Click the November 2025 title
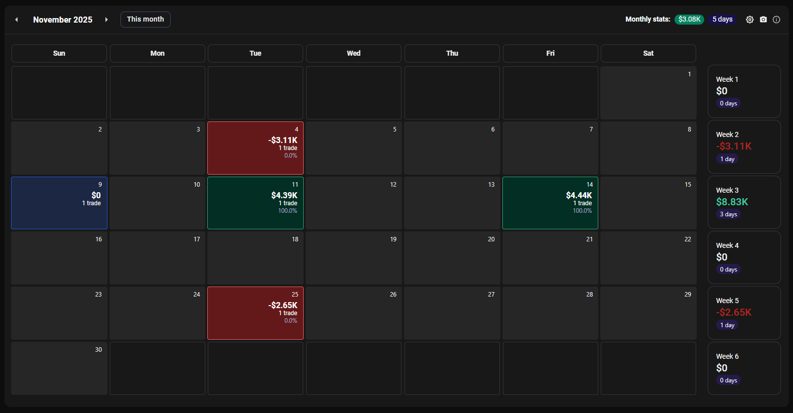This screenshot has width=793, height=413. (63, 20)
